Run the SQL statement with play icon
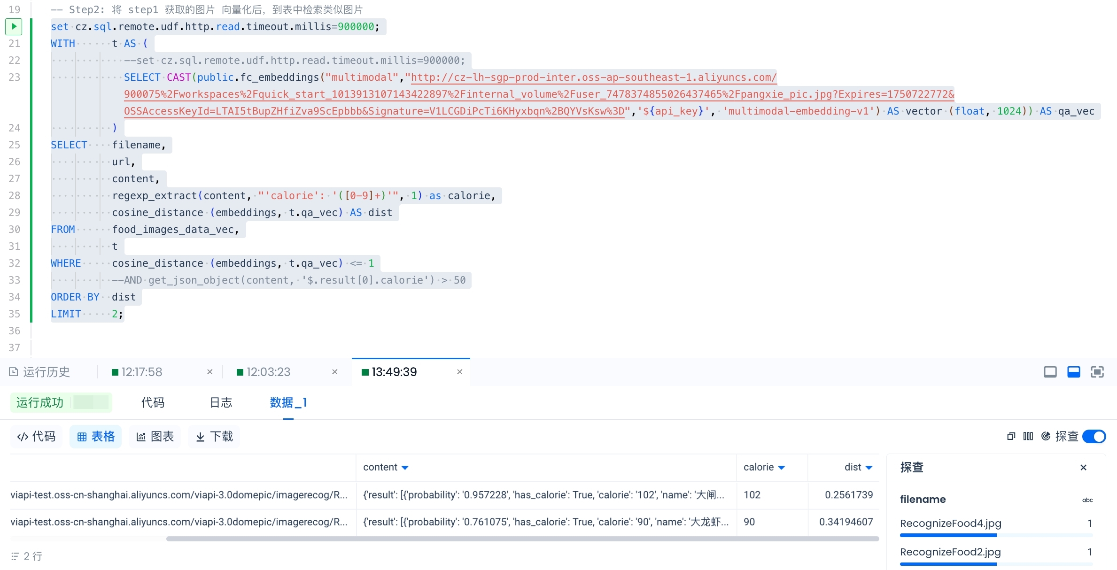This screenshot has height=570, width=1117. 14,26
